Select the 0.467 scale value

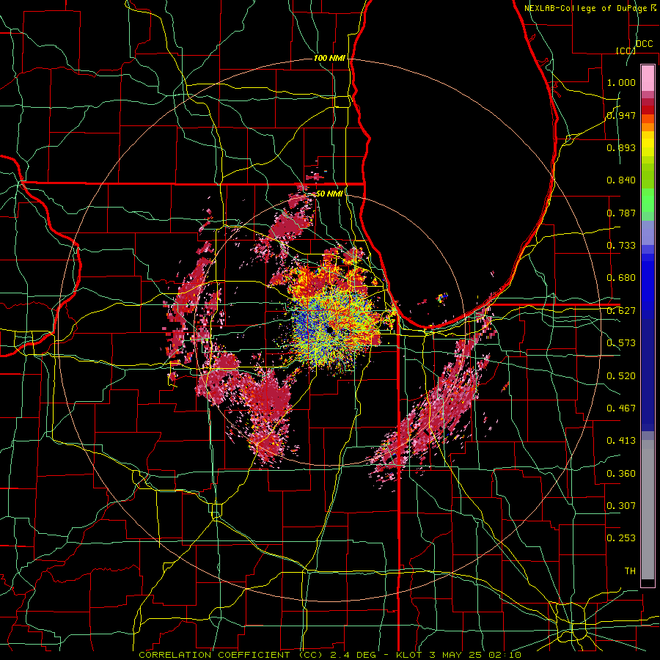621,408
